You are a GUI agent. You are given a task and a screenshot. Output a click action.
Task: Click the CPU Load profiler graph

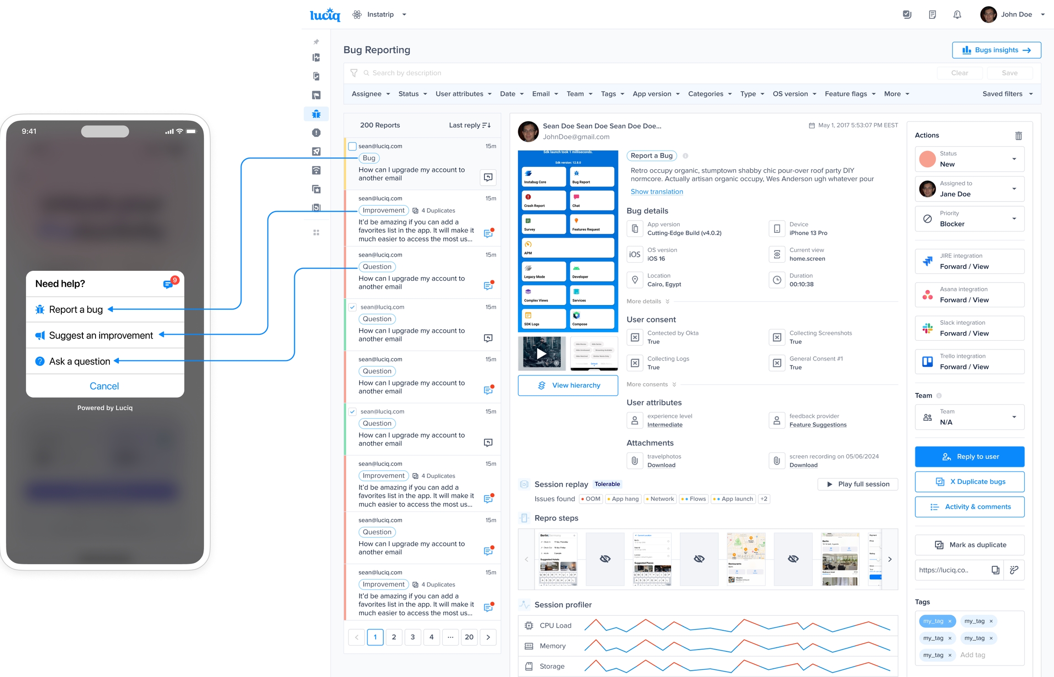tap(737, 625)
